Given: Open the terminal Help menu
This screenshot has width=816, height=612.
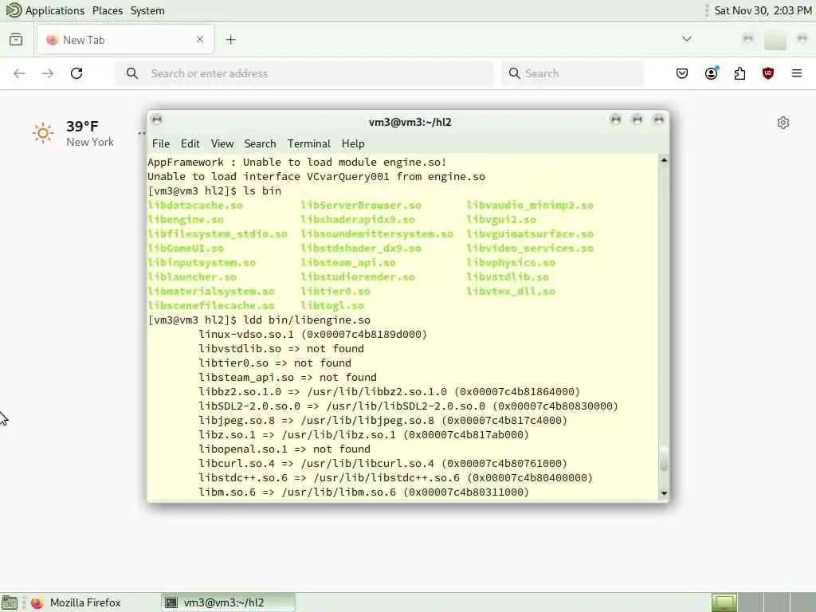Looking at the screenshot, I should 353,143.
